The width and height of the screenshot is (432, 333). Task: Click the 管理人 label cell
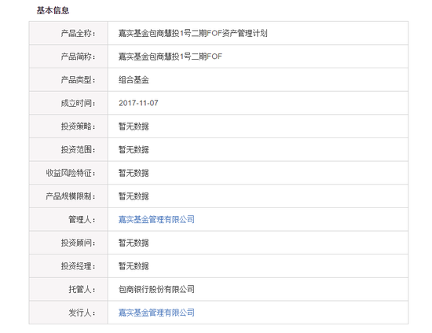point(68,220)
